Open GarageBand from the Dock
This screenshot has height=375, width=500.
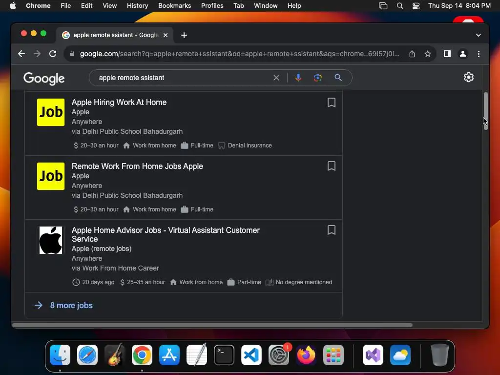pos(115,355)
